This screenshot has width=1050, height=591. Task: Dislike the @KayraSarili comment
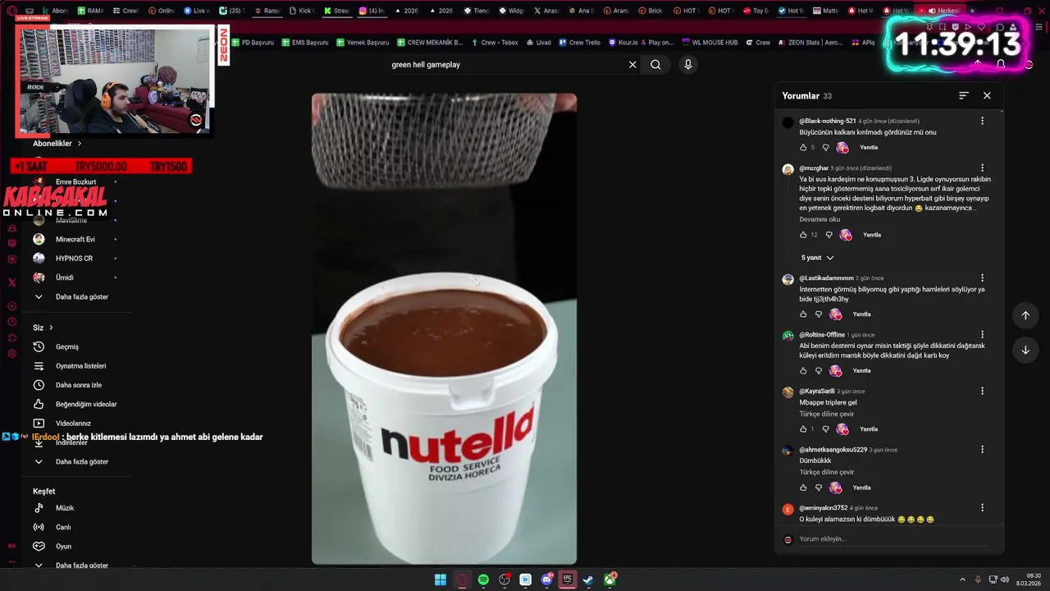(x=825, y=429)
